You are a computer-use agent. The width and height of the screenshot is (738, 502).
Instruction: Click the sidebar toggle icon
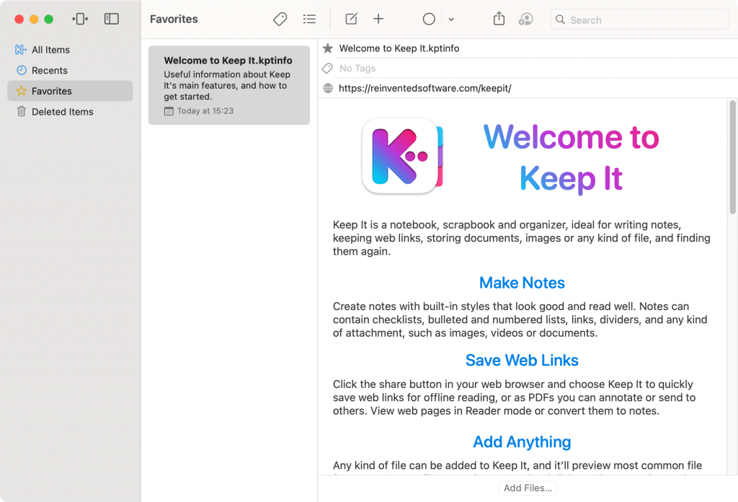pyautogui.click(x=112, y=19)
